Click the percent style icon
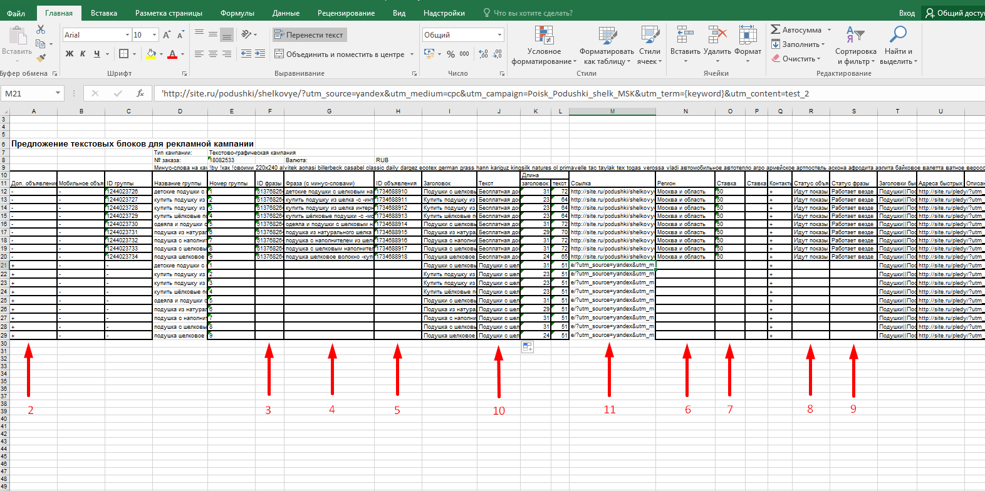This screenshot has width=985, height=491. point(451,54)
